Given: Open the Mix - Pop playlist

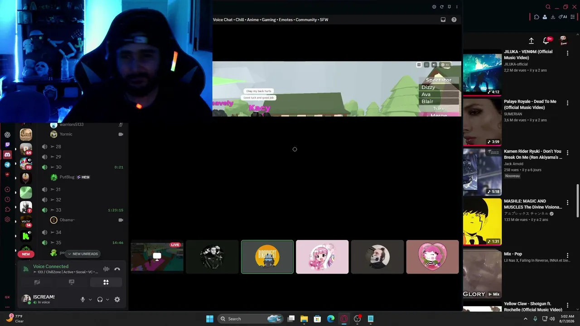Looking at the screenshot, I should click(x=482, y=275).
